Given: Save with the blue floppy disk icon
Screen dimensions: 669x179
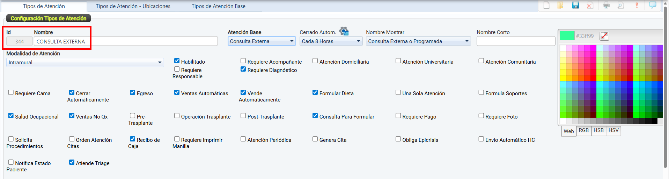Looking at the screenshot, I should pyautogui.click(x=575, y=5).
